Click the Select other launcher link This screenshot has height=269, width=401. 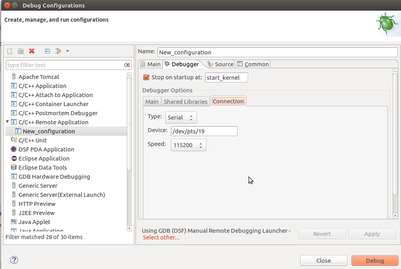pyautogui.click(x=161, y=237)
